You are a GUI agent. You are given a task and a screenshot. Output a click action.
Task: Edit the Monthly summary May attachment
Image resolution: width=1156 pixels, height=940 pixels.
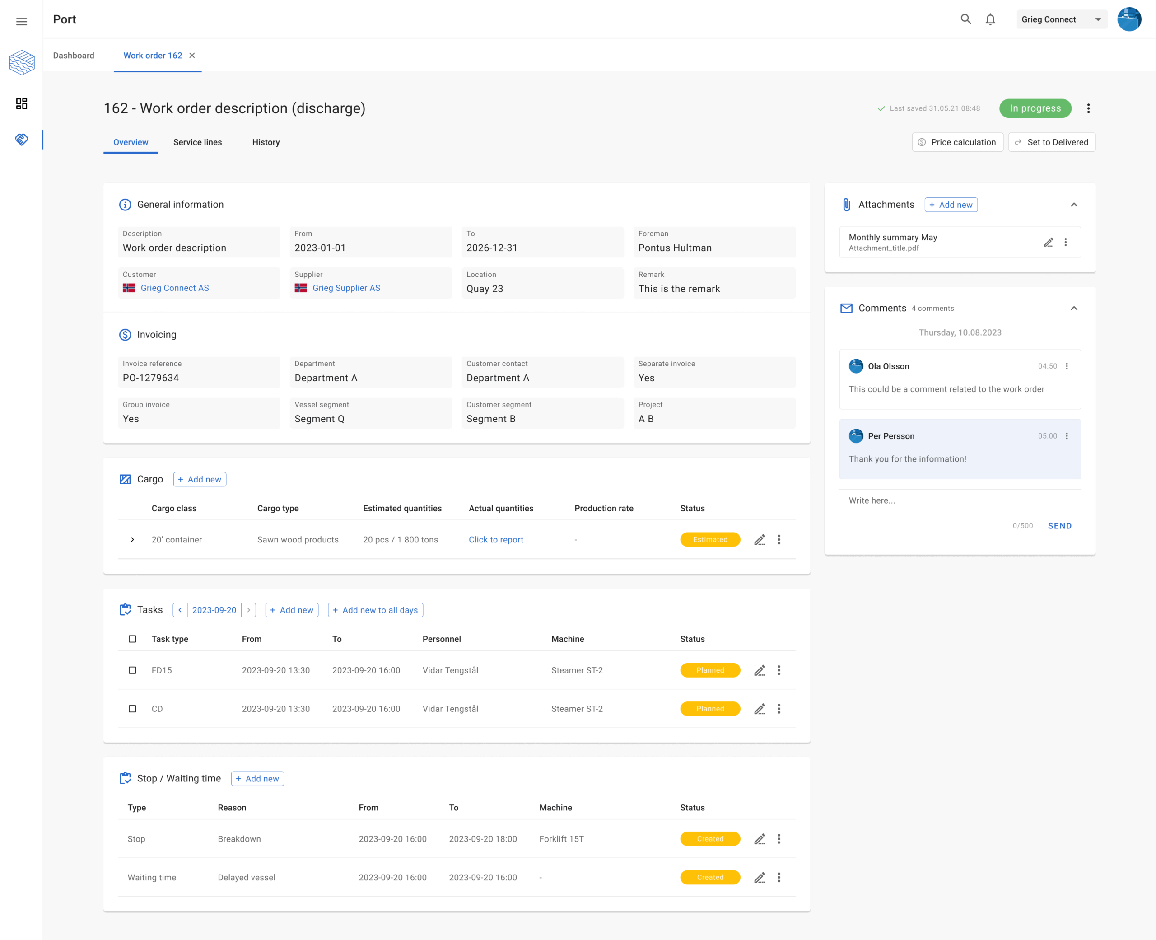pyautogui.click(x=1048, y=242)
